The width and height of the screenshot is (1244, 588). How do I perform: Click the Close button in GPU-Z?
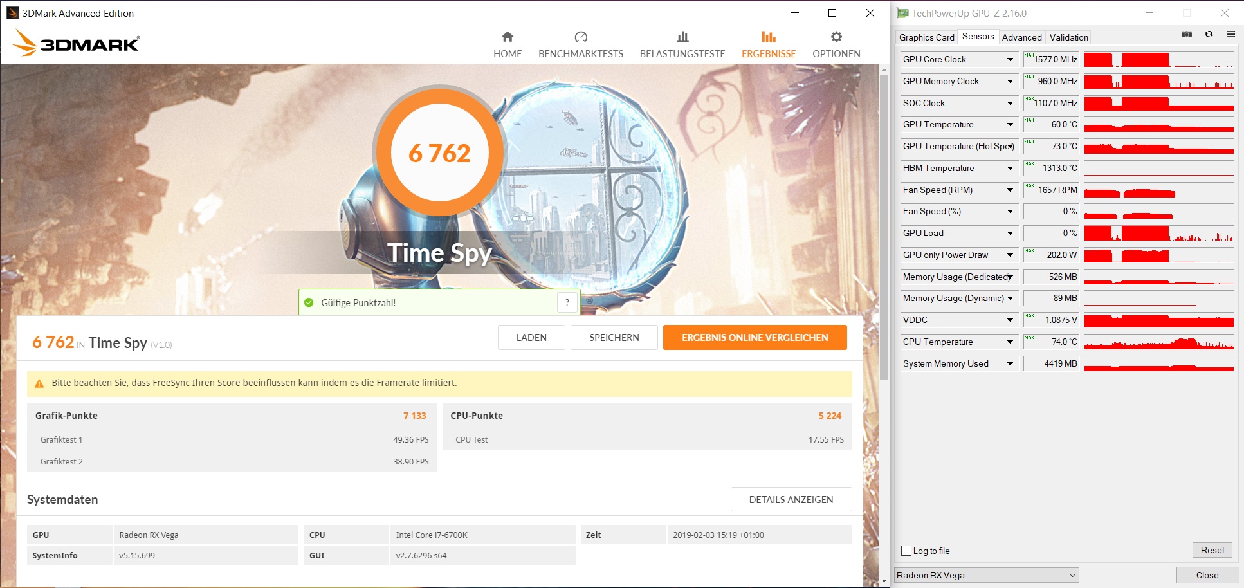[x=1207, y=575]
